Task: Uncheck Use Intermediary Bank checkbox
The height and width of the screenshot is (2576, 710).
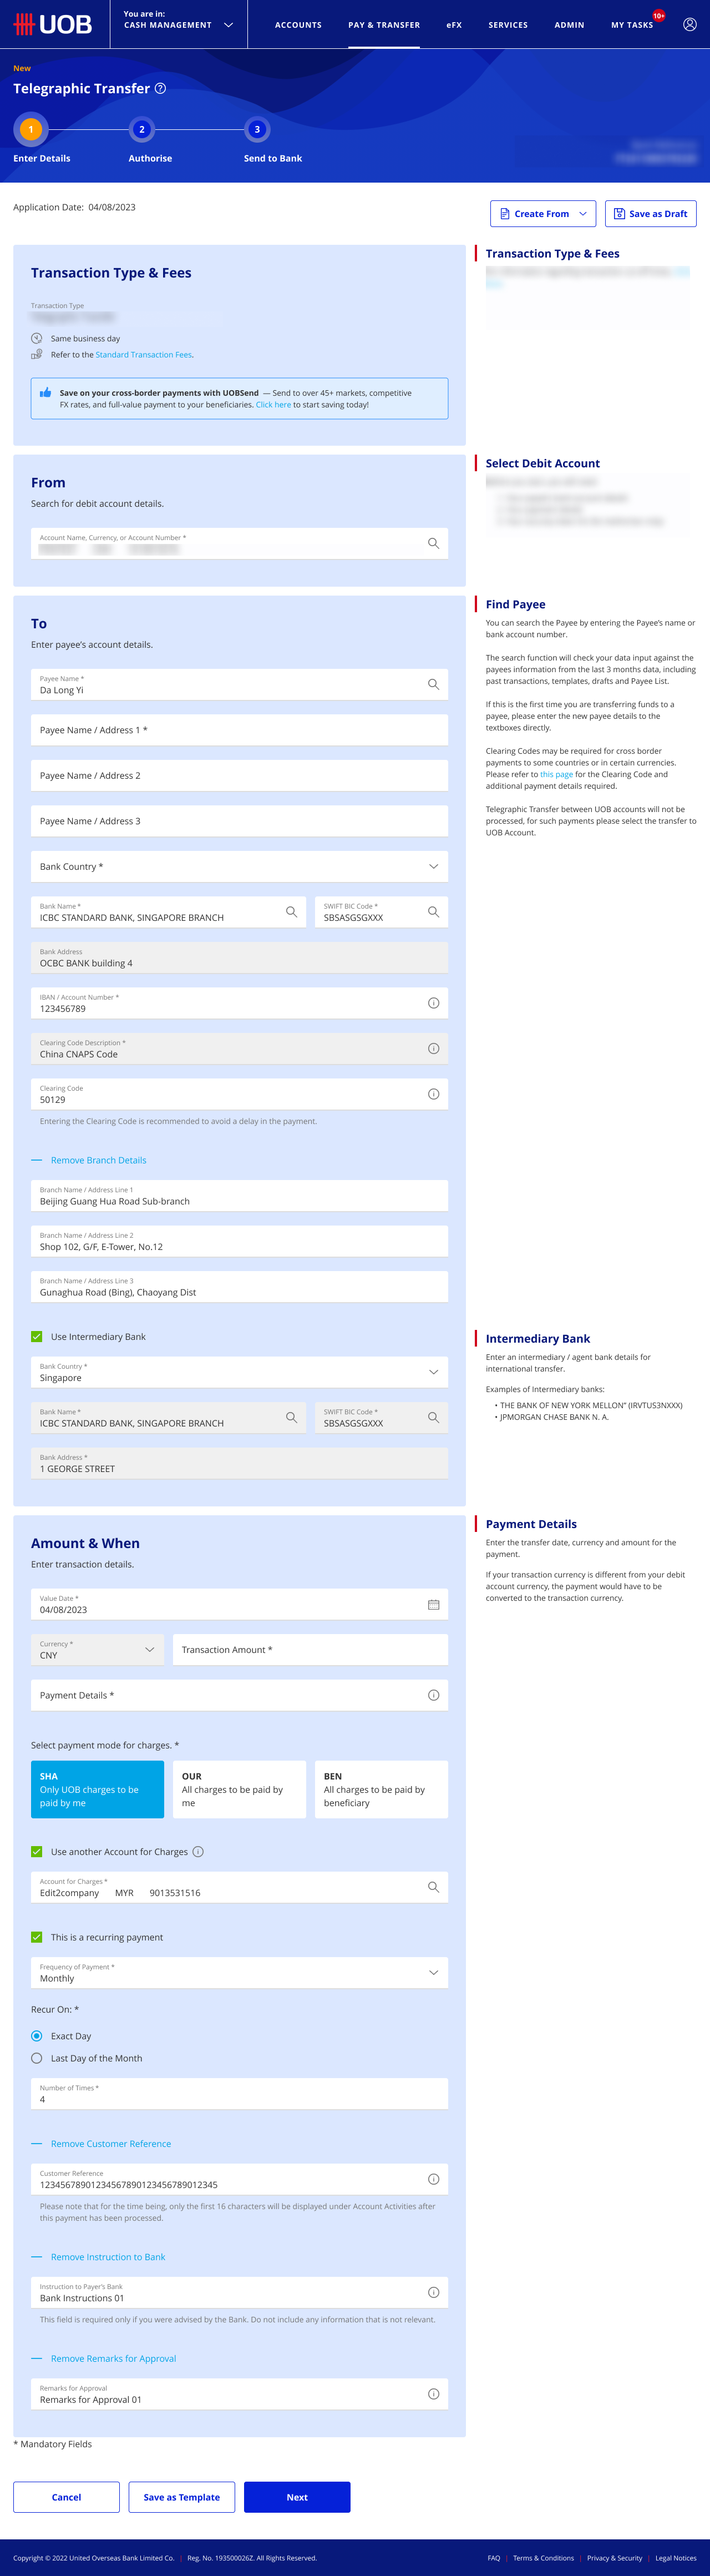Action: tap(37, 1336)
